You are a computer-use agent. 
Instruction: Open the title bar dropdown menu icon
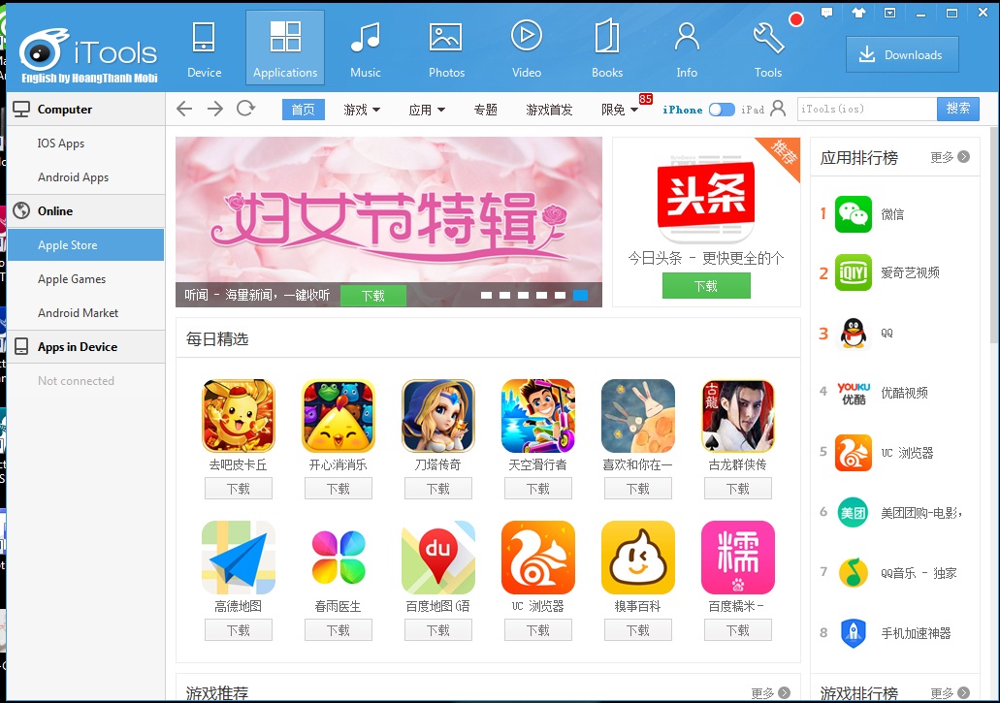(889, 13)
